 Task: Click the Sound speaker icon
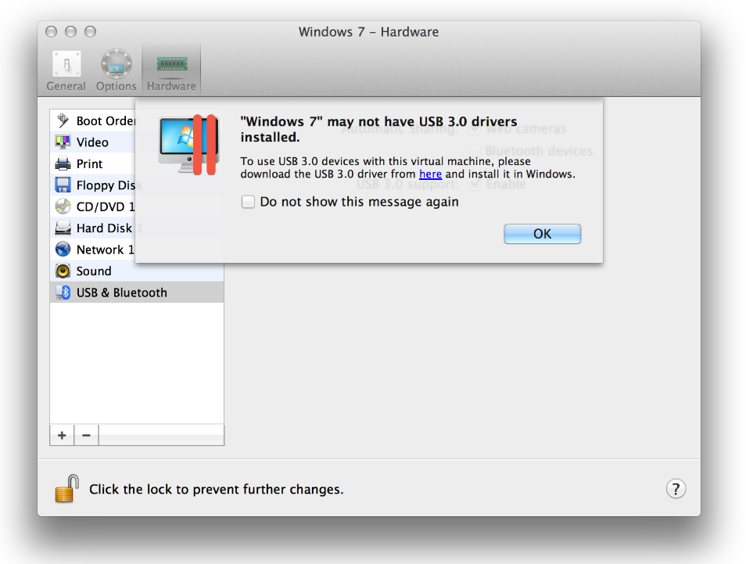(x=63, y=271)
